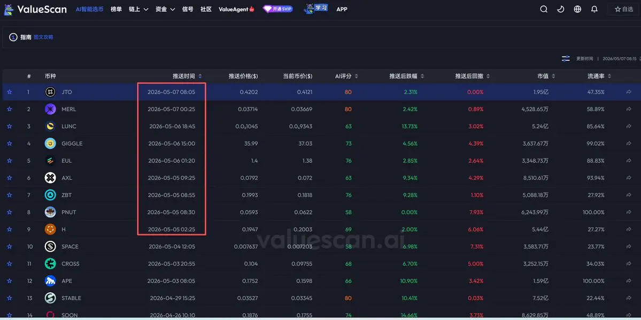
Task: Share the MERL row arrow icon
Action: (x=629, y=109)
